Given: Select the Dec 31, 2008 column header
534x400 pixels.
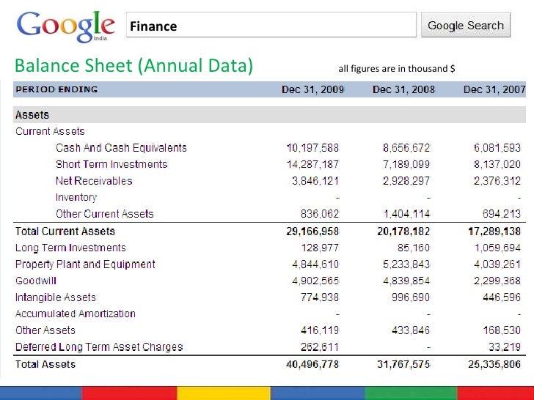Looking at the screenshot, I should (x=403, y=89).
